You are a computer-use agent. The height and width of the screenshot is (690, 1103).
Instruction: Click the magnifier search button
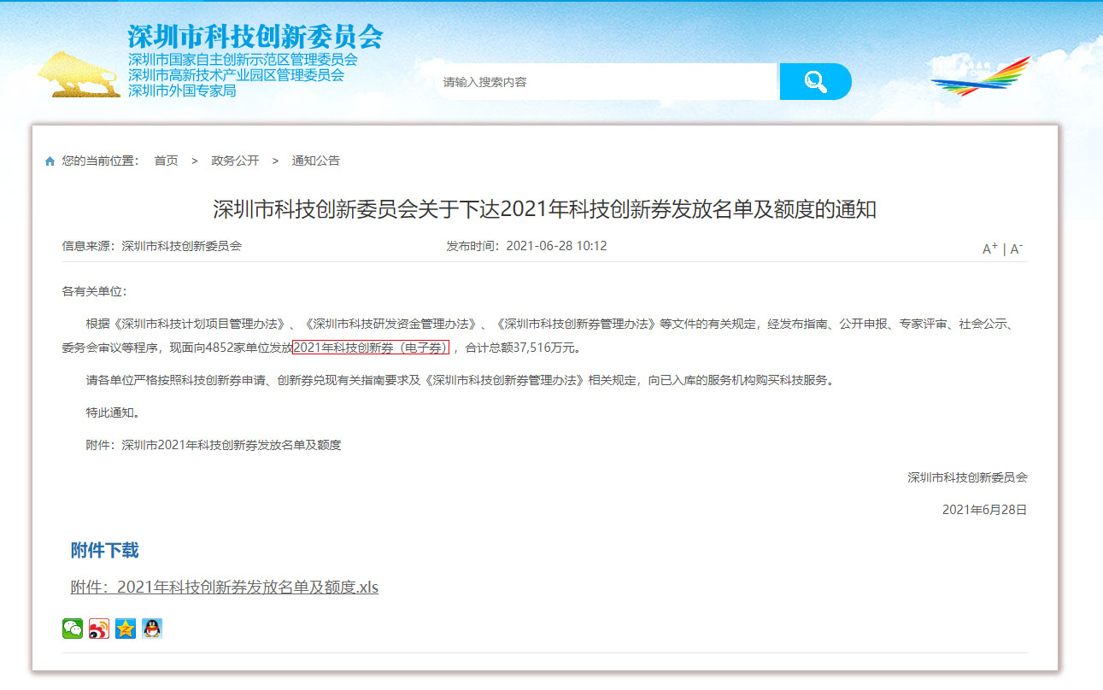coord(816,82)
